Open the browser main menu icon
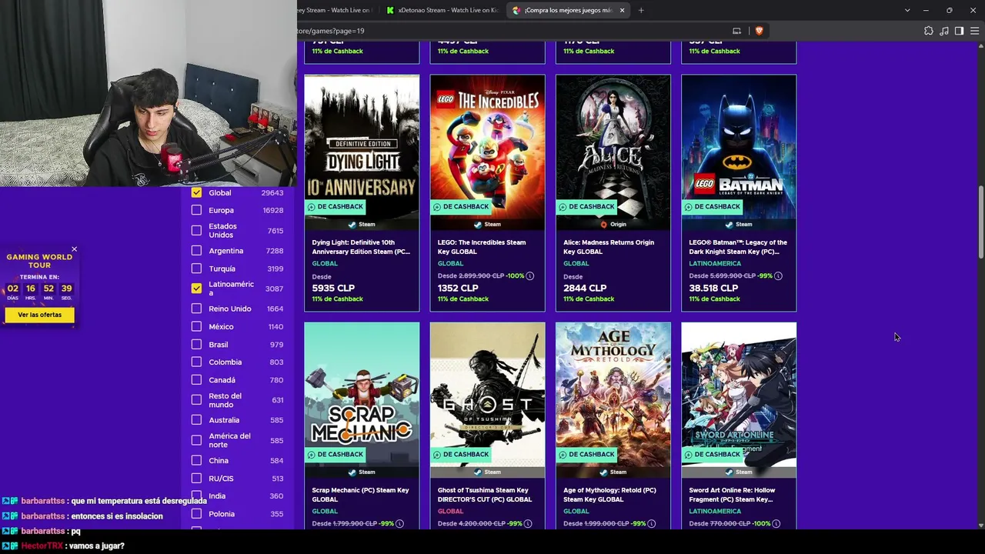The width and height of the screenshot is (985, 554). pos(975,31)
